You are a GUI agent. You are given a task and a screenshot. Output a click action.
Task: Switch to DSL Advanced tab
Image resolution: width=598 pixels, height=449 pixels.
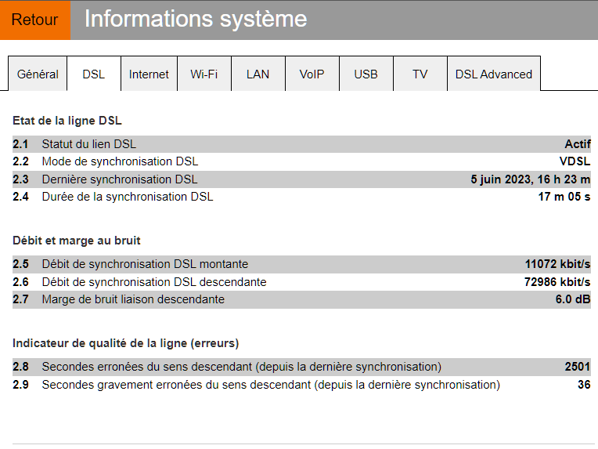pos(493,74)
